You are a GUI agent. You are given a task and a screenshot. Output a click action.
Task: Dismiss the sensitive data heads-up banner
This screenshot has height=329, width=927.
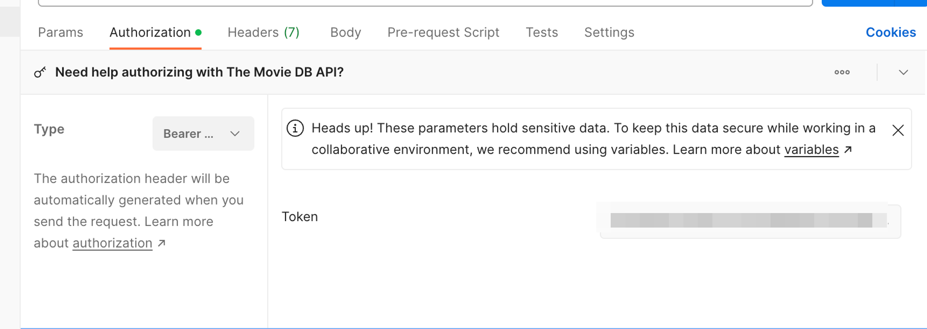tap(898, 130)
